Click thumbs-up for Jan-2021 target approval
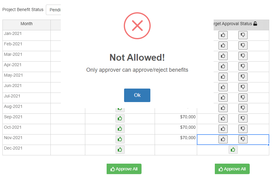 [223, 35]
